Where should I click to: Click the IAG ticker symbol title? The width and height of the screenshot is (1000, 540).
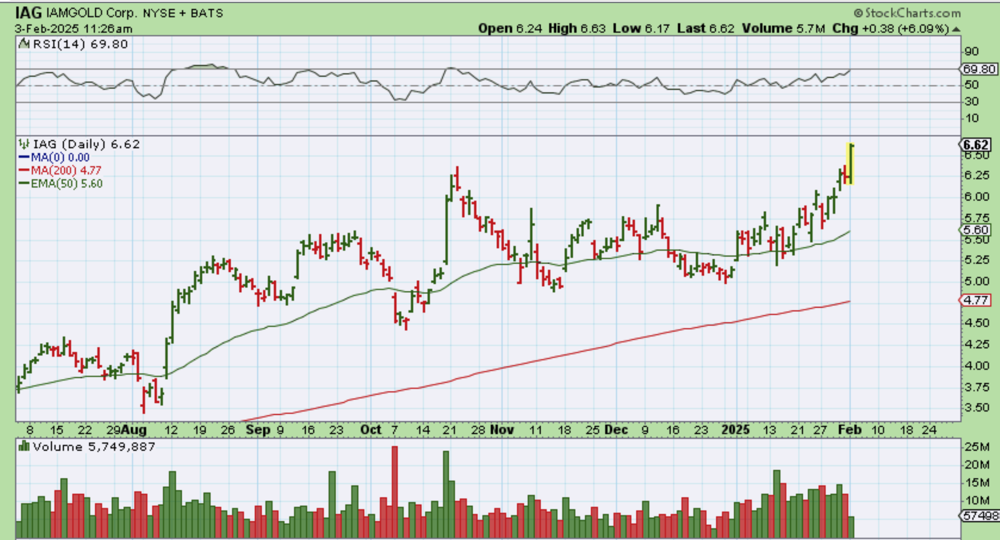tap(28, 13)
